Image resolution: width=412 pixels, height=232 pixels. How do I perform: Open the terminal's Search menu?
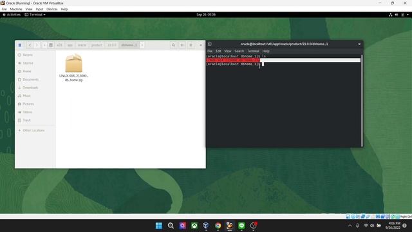click(239, 51)
